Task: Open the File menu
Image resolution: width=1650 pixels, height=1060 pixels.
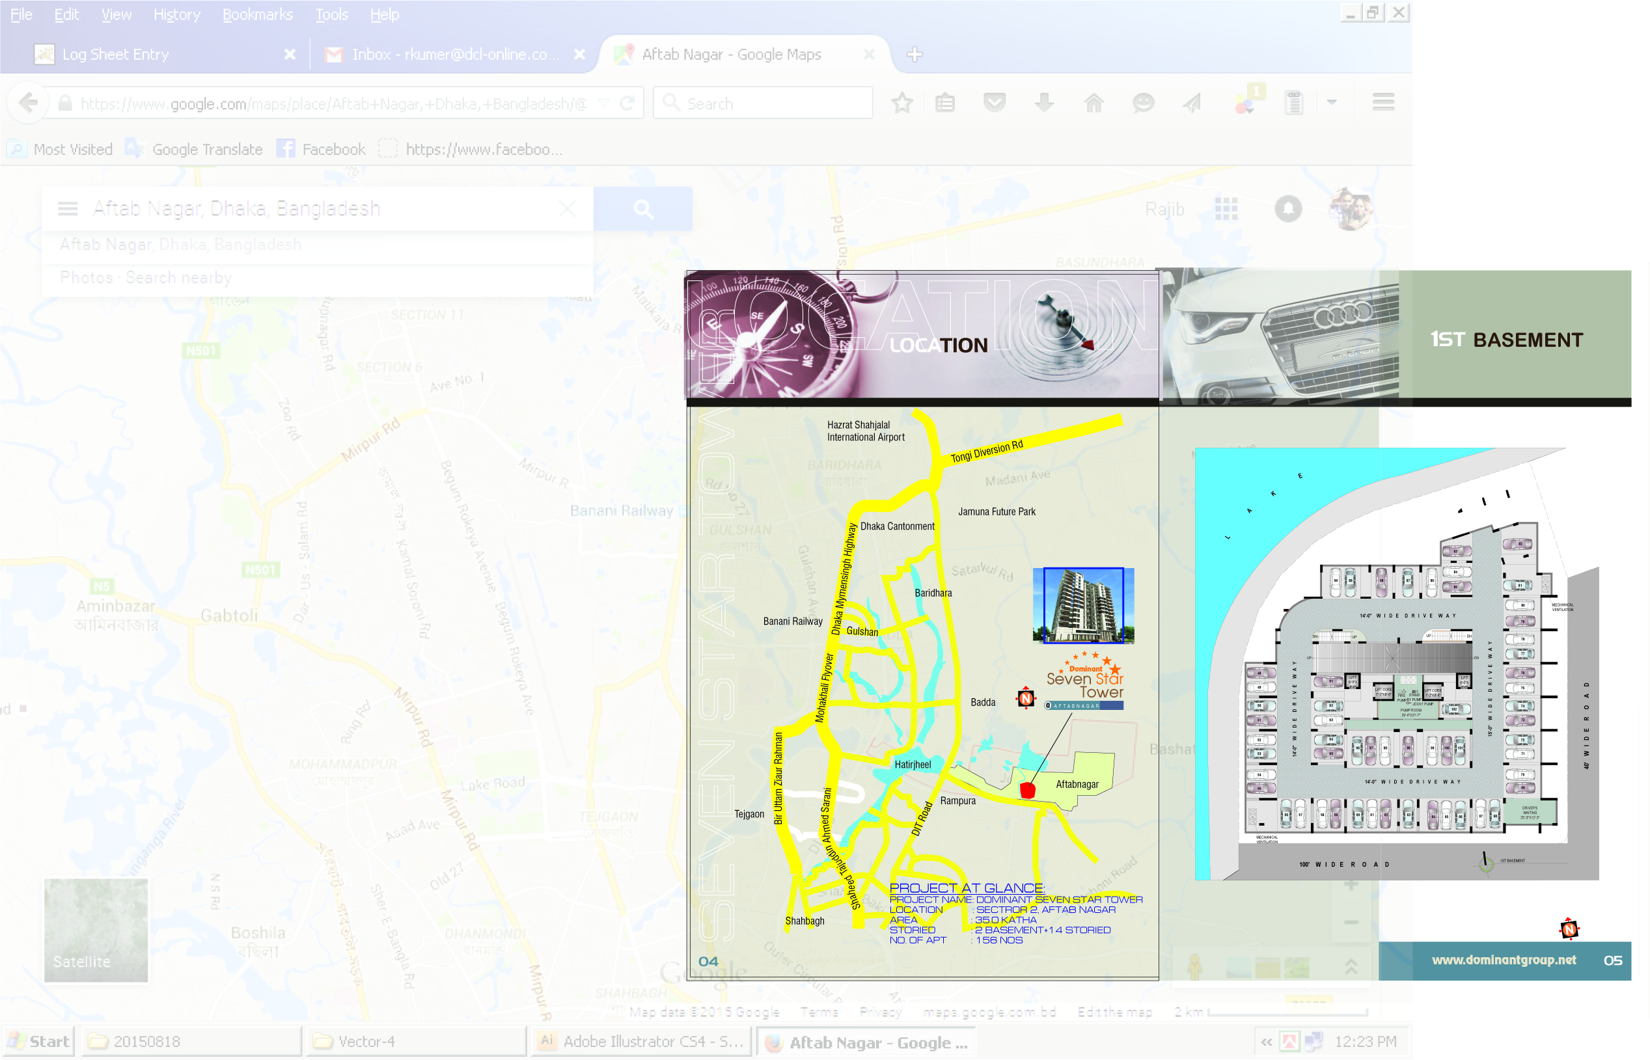Action: [x=21, y=14]
